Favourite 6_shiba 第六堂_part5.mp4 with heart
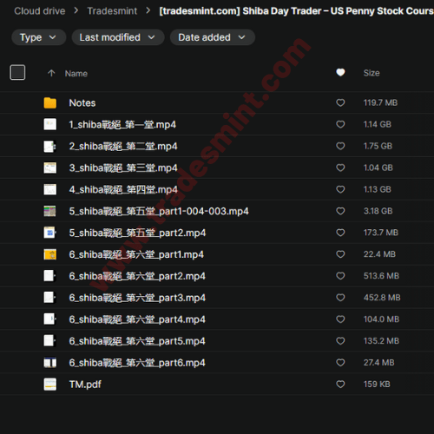The width and height of the screenshot is (434, 434). (x=340, y=341)
